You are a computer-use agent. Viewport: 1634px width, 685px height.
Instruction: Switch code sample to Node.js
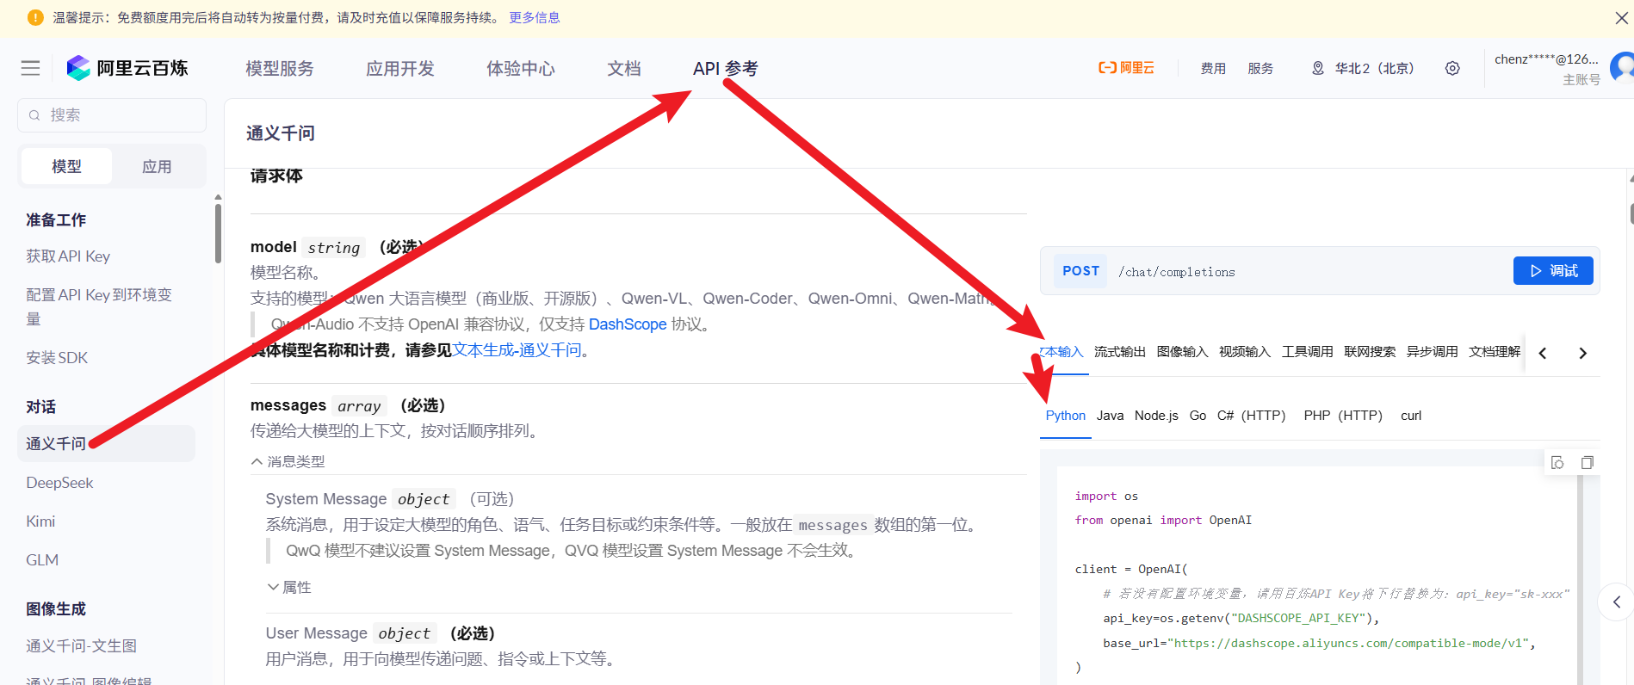point(1156,416)
